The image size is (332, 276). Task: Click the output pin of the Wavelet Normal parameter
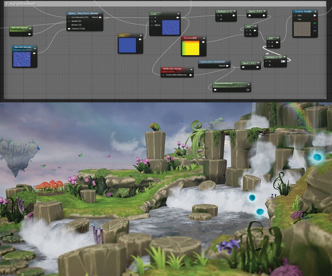pos(34,53)
